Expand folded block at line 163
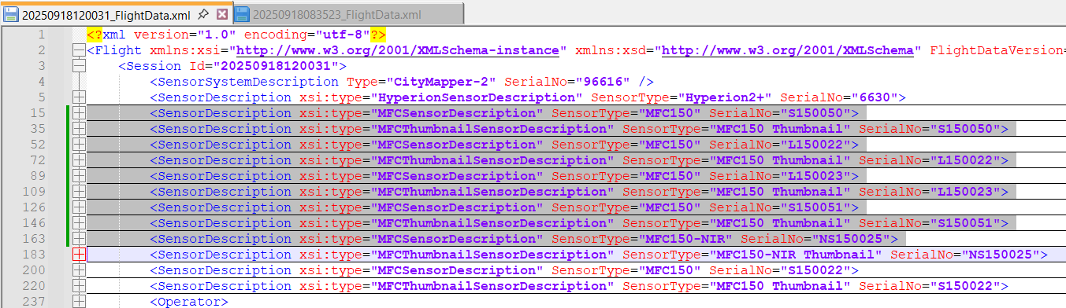Viewport: 1066px width, 308px height. (78, 239)
